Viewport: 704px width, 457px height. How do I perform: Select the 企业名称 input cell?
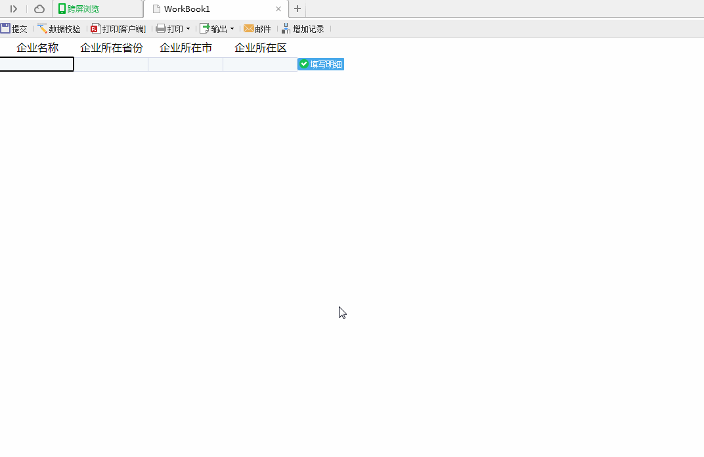(x=37, y=64)
